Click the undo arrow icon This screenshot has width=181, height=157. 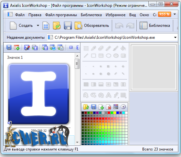(x=119, y=26)
